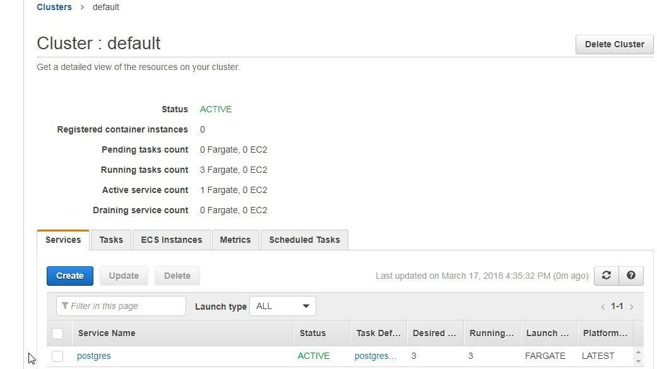Open the Metrics tab
Viewport: 657px width, 369px height.
click(235, 240)
